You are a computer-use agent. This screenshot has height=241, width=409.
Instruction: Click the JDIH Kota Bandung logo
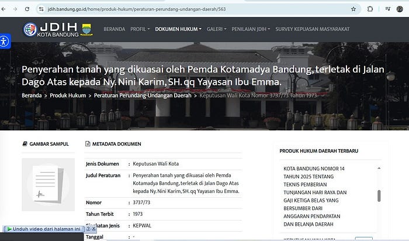[x=51, y=29]
